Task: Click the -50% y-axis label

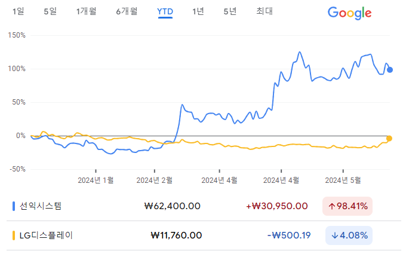Action: point(17,169)
